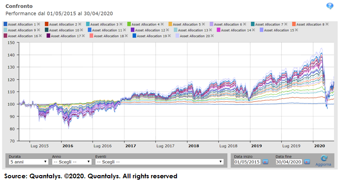340x182 pixels.
Task: Click the Asset Allocation 17 dark purple swatch
Action: (x=48, y=36)
